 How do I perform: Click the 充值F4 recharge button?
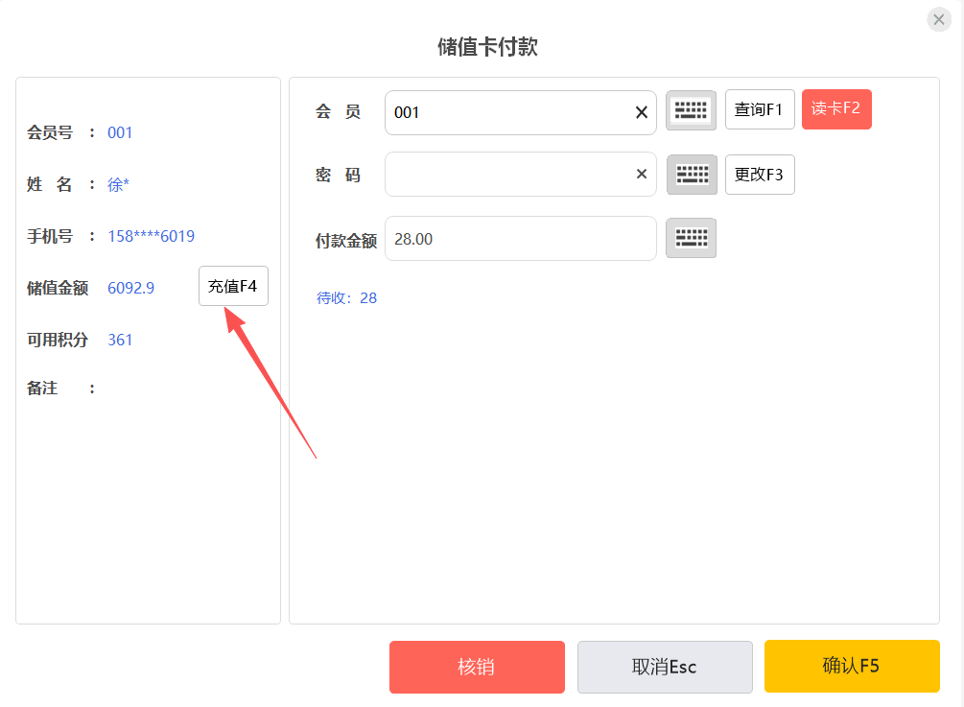[233, 286]
